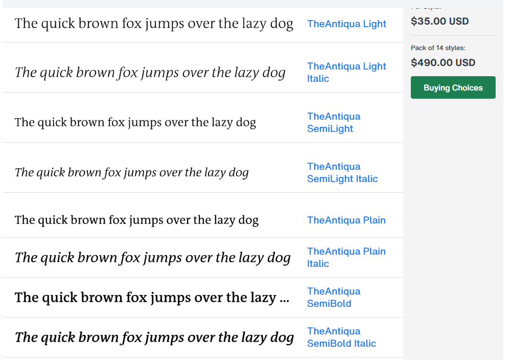
Task: Click the $35.00 USD per-style price
Action: (439, 21)
